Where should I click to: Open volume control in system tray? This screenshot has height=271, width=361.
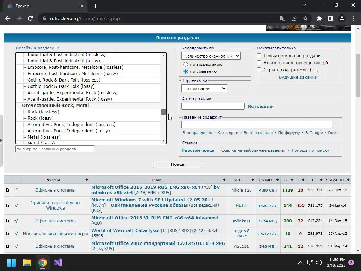point(319,263)
